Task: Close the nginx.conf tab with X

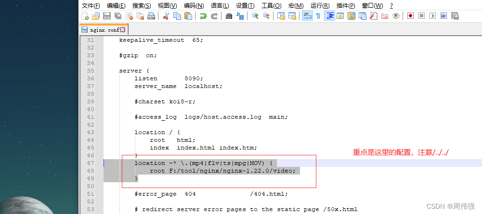Action: point(122,29)
